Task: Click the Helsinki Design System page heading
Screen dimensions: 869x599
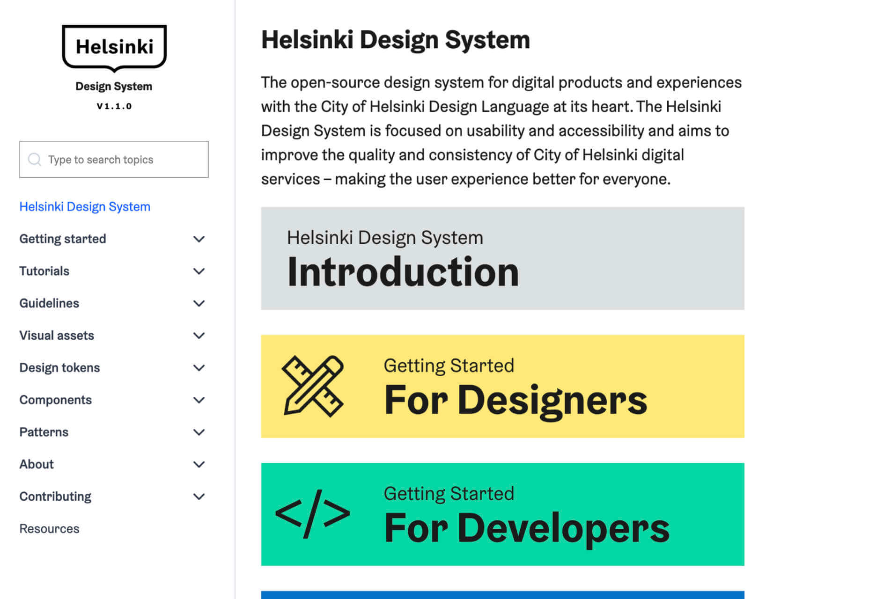Action: [396, 40]
